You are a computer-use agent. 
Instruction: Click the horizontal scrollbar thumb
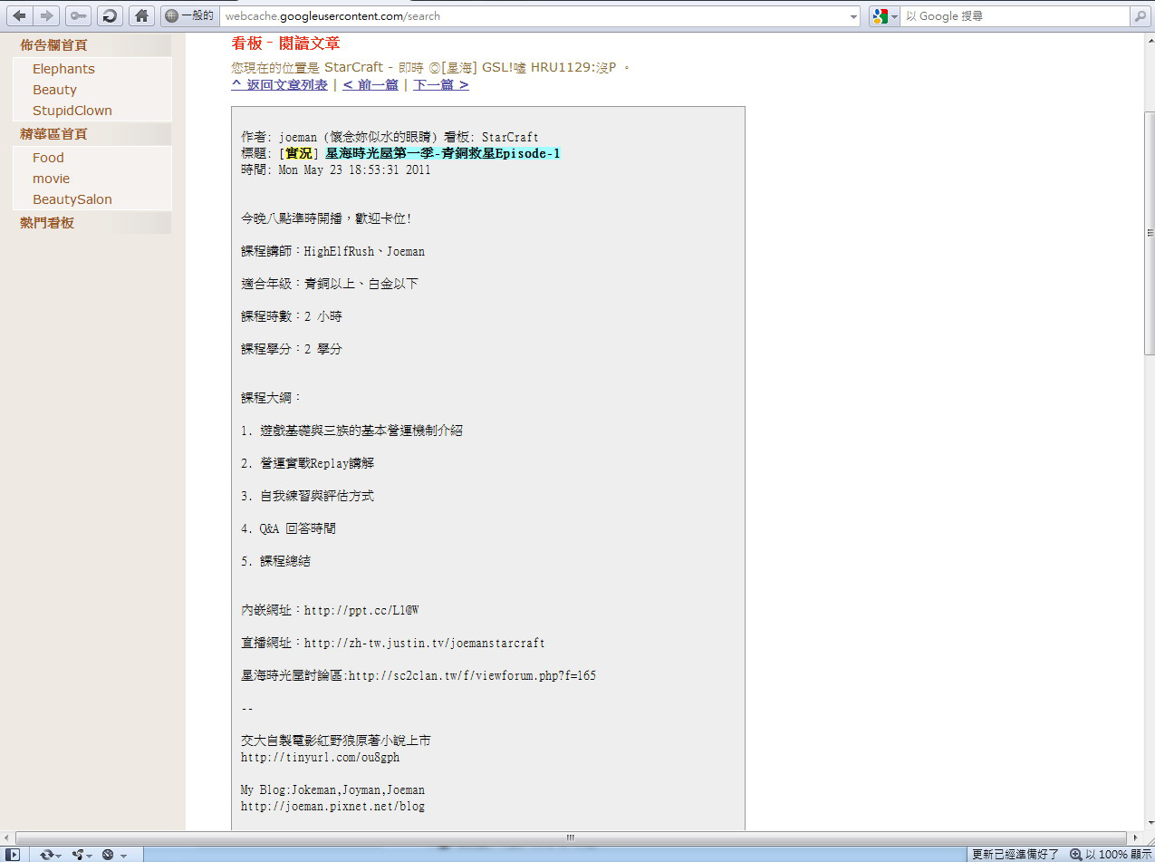pos(571,838)
